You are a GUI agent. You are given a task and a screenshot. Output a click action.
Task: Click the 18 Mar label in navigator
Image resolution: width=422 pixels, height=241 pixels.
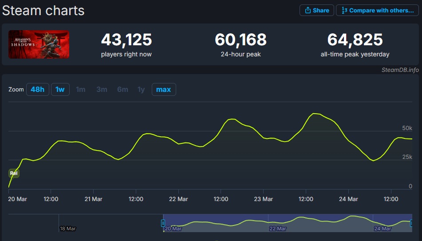pyautogui.click(x=68, y=229)
